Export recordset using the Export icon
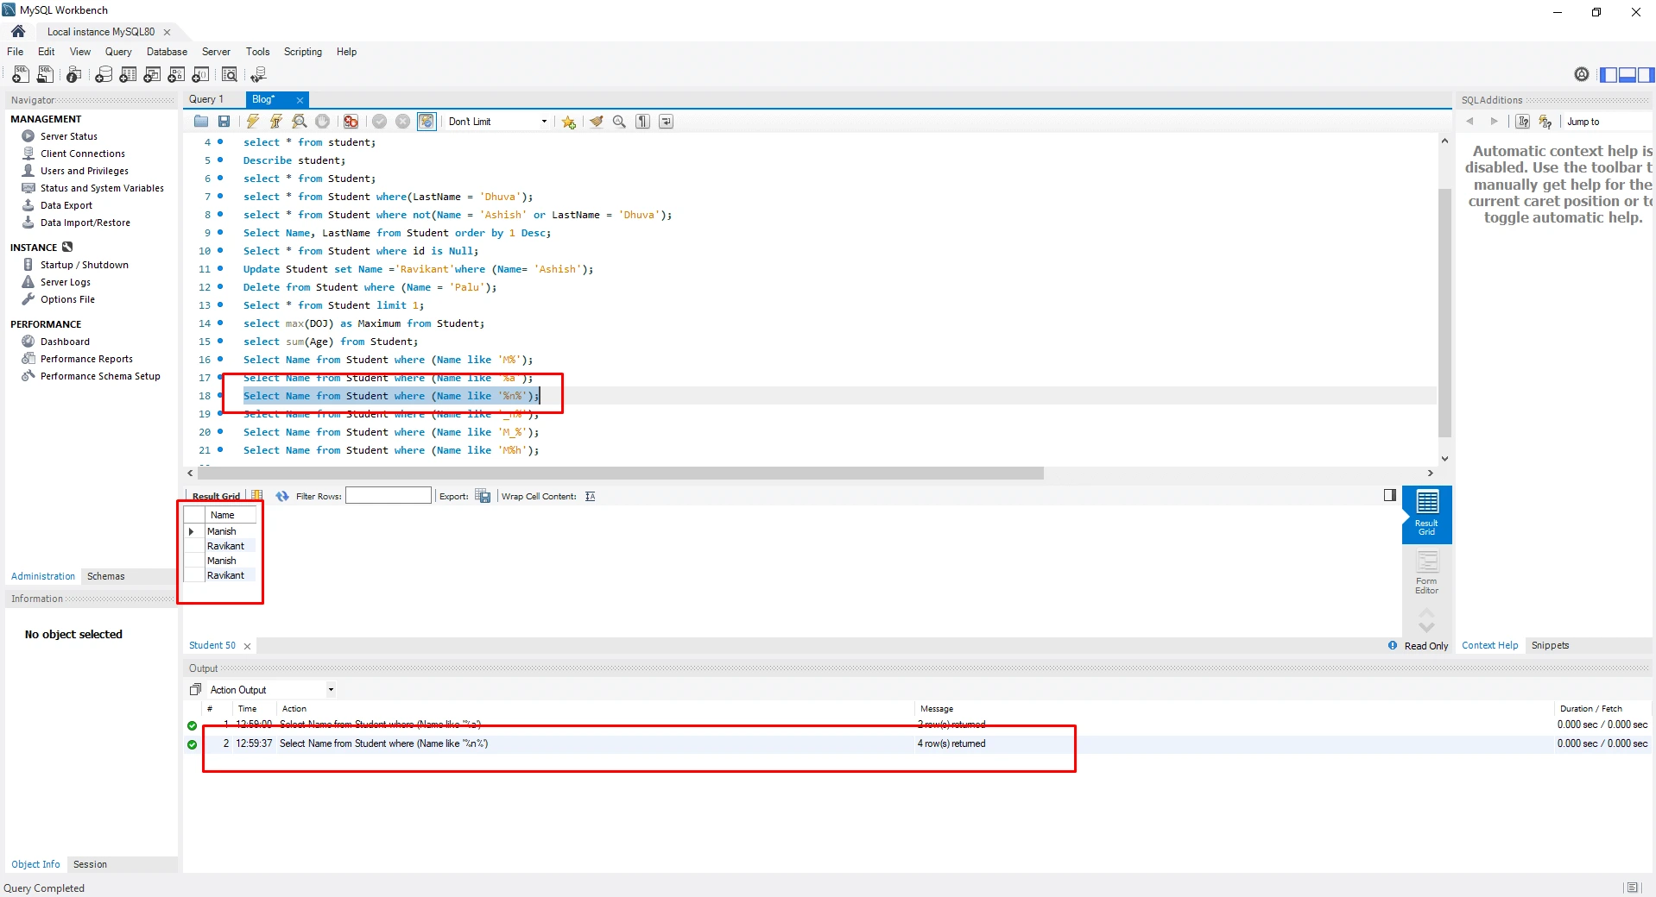The height and width of the screenshot is (897, 1656). click(483, 496)
